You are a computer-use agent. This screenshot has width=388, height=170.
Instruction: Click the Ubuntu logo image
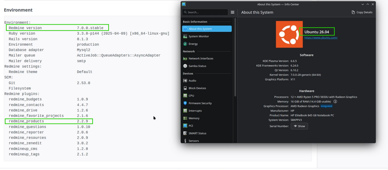pos(289,34)
